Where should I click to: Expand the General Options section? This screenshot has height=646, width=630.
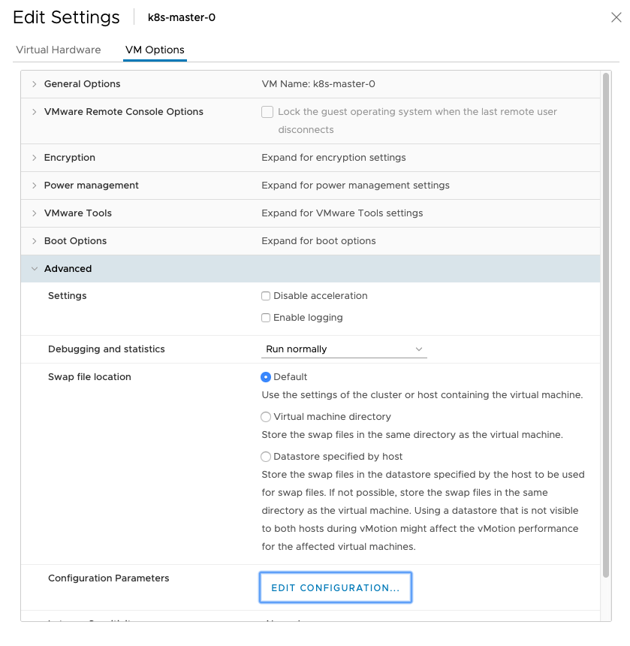[x=34, y=84]
